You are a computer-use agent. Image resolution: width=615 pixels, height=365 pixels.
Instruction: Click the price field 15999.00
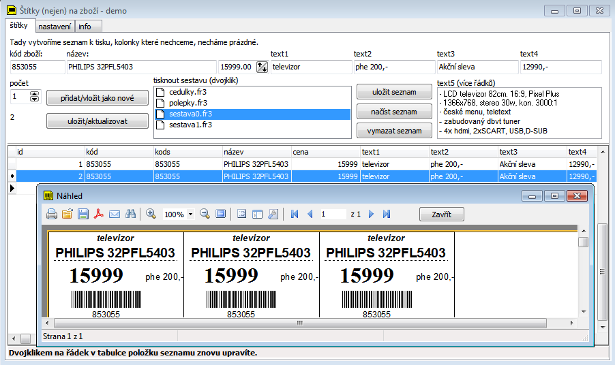pyautogui.click(x=237, y=67)
